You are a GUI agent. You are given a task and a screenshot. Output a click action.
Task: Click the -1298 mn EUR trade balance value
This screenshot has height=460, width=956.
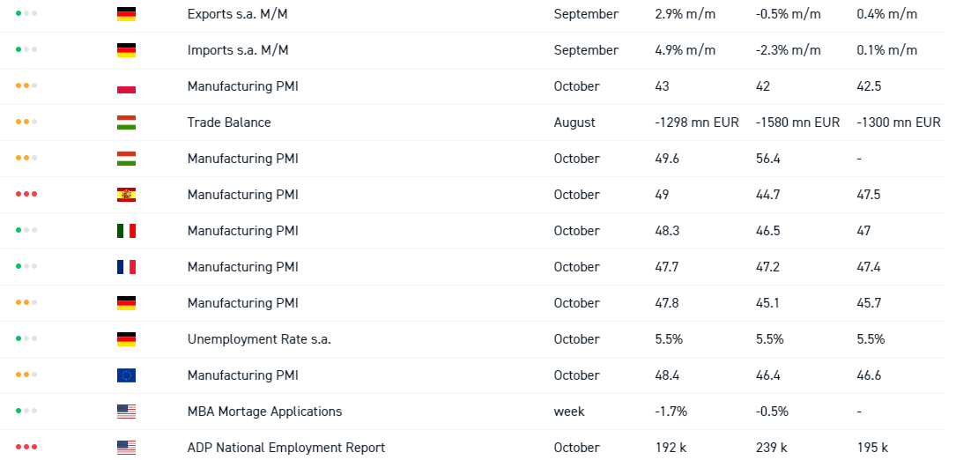point(697,122)
